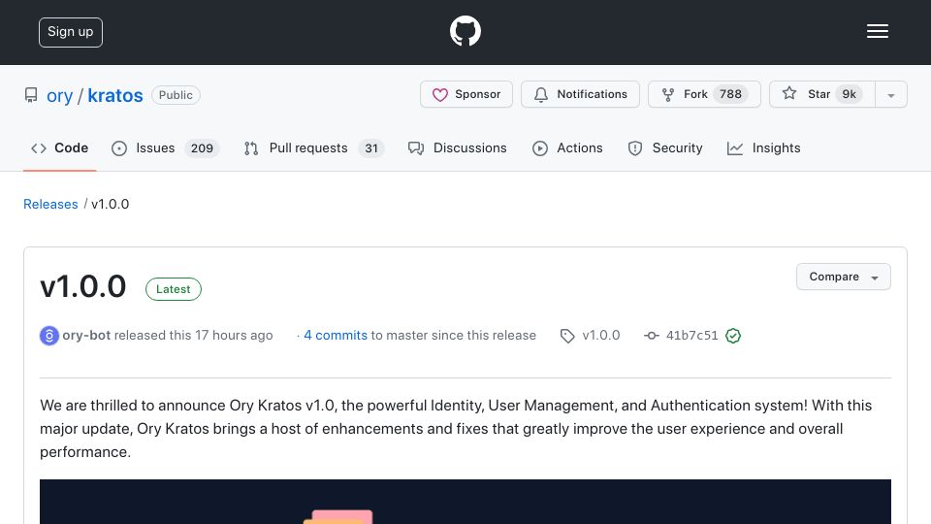
Task: Click the commit icon beside 41b7c51
Action: click(652, 336)
